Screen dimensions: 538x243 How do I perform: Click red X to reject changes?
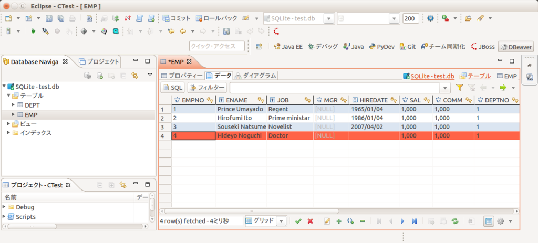[310, 221]
